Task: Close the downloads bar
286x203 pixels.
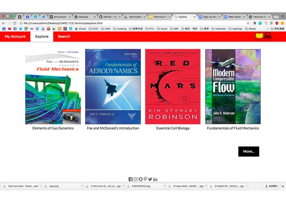Action: click(283, 186)
